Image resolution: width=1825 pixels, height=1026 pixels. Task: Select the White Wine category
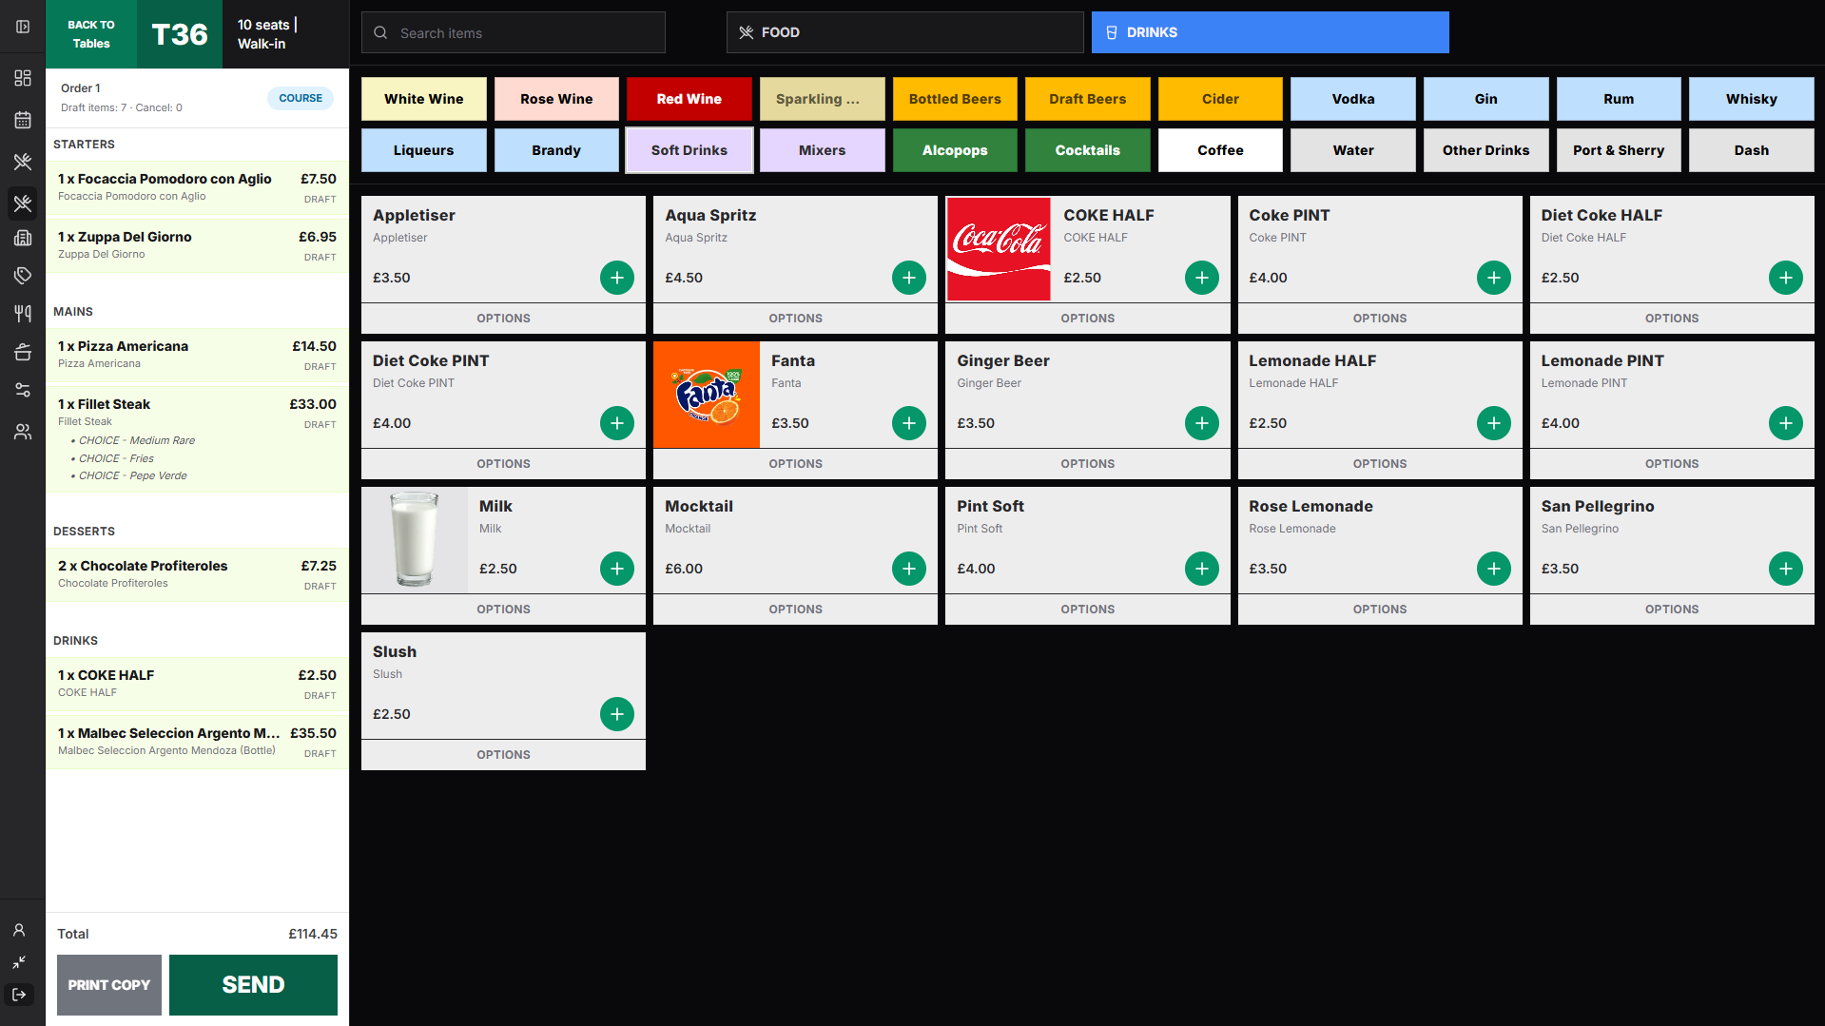423,99
